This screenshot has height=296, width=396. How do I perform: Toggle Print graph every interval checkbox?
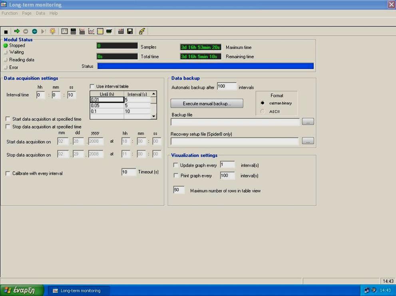(176, 175)
